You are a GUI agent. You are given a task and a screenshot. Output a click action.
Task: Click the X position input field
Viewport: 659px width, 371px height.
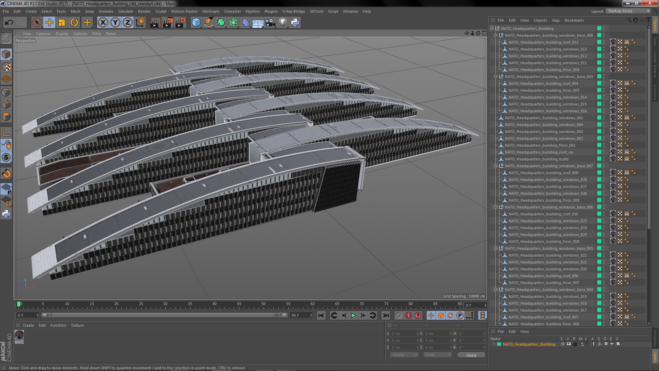[404, 334]
